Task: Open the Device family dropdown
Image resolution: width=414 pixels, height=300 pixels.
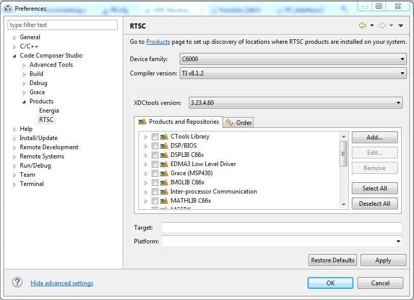Action: [293, 59]
